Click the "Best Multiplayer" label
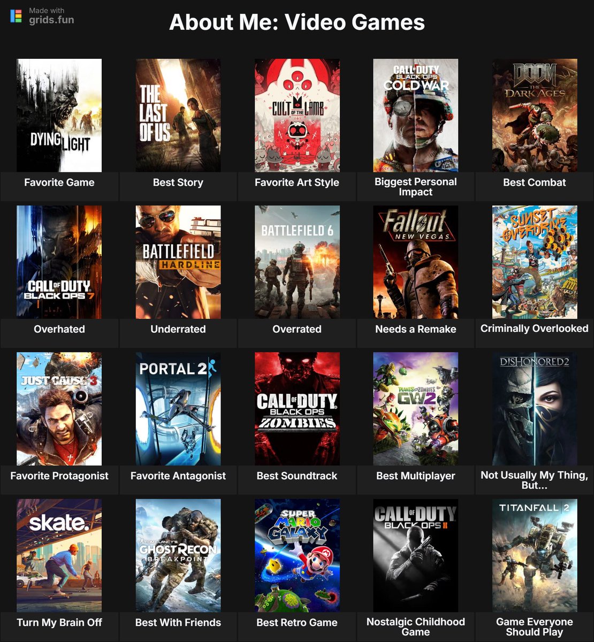This screenshot has width=594, height=642. pos(416,476)
